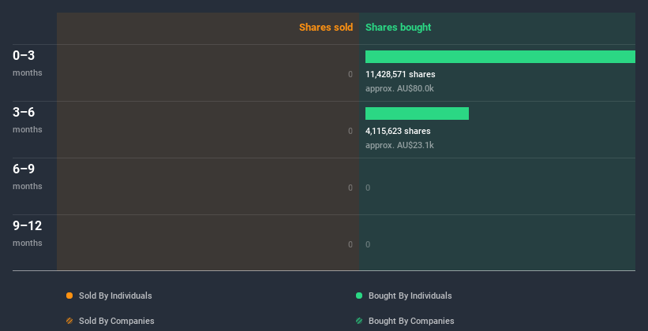Image resolution: width=648 pixels, height=331 pixels.
Task: Click the Shares bought column header
Action: coord(398,28)
